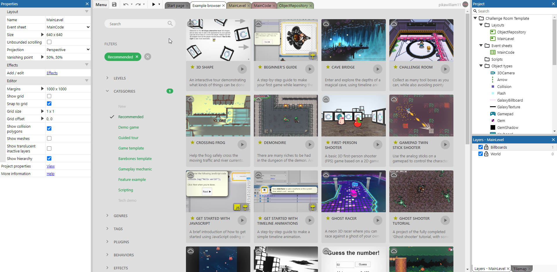Click the Save project icon in toolbar
The width and height of the screenshot is (557, 272).
pos(114,4)
